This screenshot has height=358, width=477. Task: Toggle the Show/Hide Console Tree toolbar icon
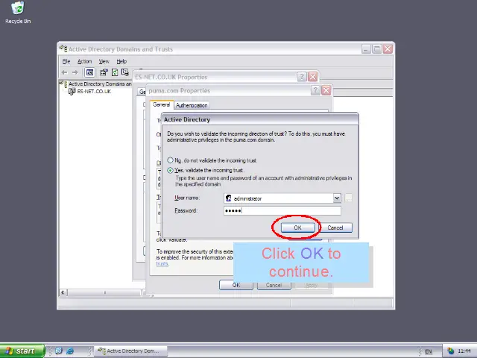tap(89, 72)
